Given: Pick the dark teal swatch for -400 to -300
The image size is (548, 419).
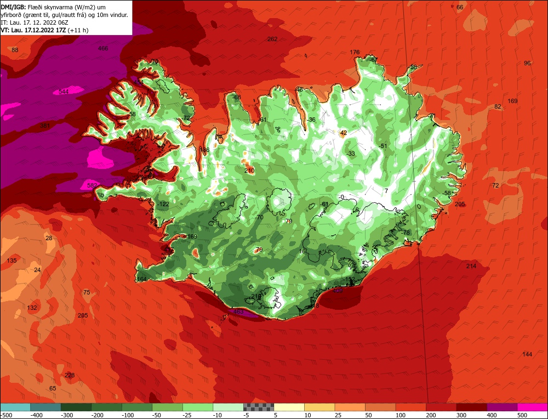Looking at the screenshot, I should [45, 407].
